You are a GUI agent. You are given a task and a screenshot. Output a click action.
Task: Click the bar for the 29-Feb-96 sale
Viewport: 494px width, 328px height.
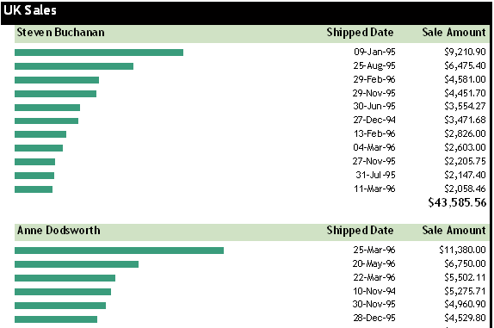click(x=57, y=80)
